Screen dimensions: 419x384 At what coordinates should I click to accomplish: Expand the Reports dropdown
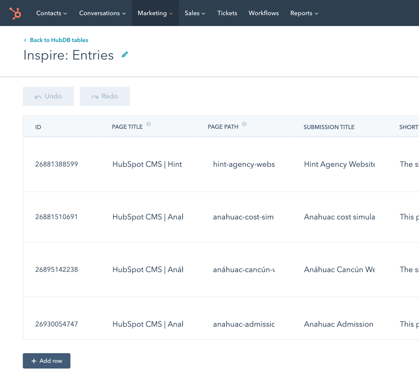(304, 13)
